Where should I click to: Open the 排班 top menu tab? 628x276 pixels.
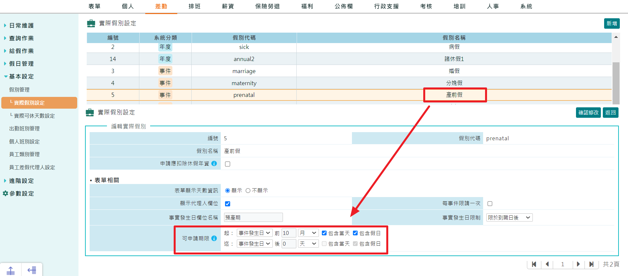pos(194,7)
